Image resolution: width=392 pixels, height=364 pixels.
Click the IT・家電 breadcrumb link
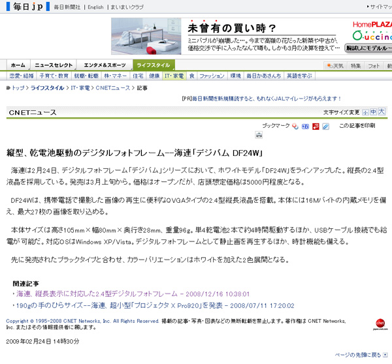pos(80,88)
